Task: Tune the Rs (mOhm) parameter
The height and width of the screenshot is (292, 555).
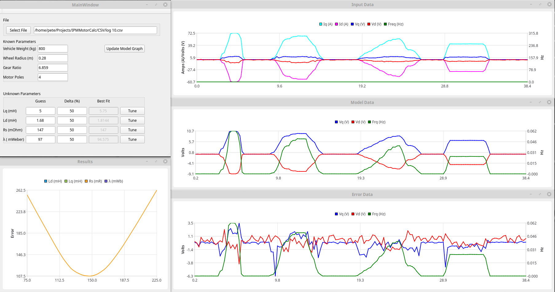Action: click(x=132, y=130)
